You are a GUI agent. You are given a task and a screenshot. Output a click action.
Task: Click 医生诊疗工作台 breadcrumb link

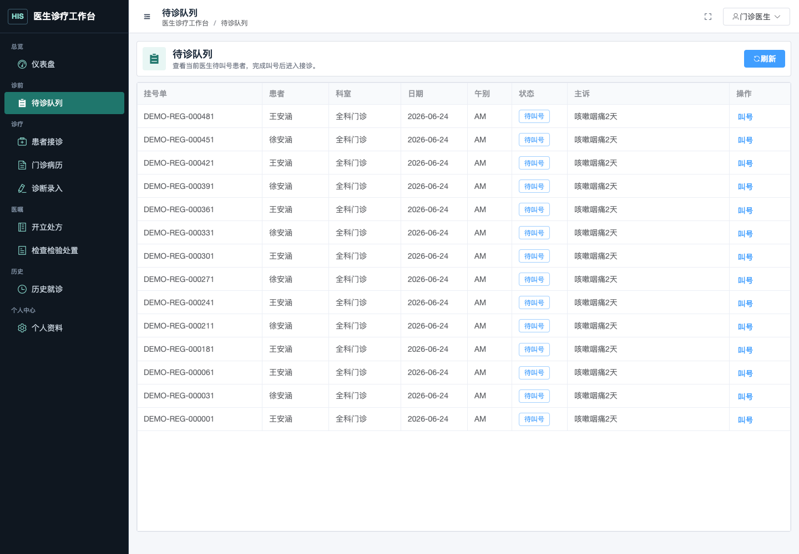point(185,23)
